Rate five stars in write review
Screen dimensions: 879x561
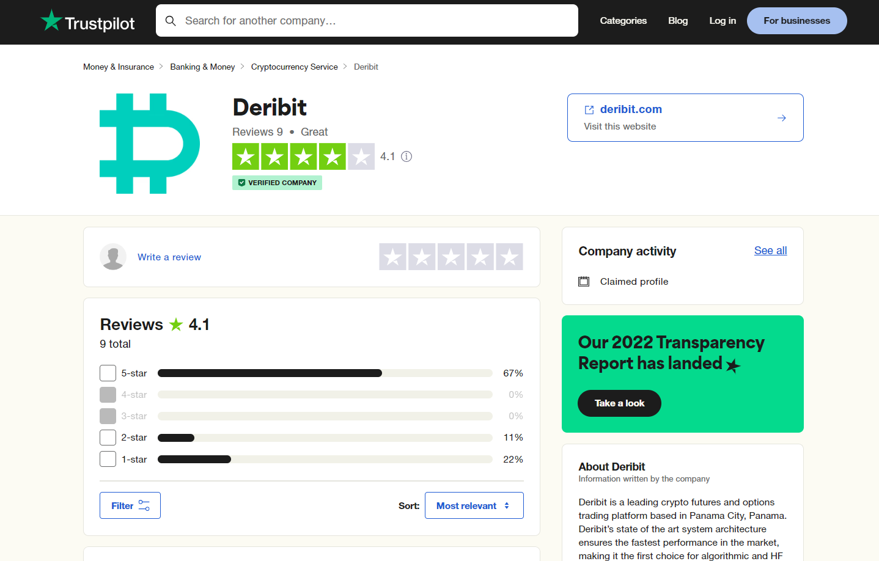click(x=510, y=257)
